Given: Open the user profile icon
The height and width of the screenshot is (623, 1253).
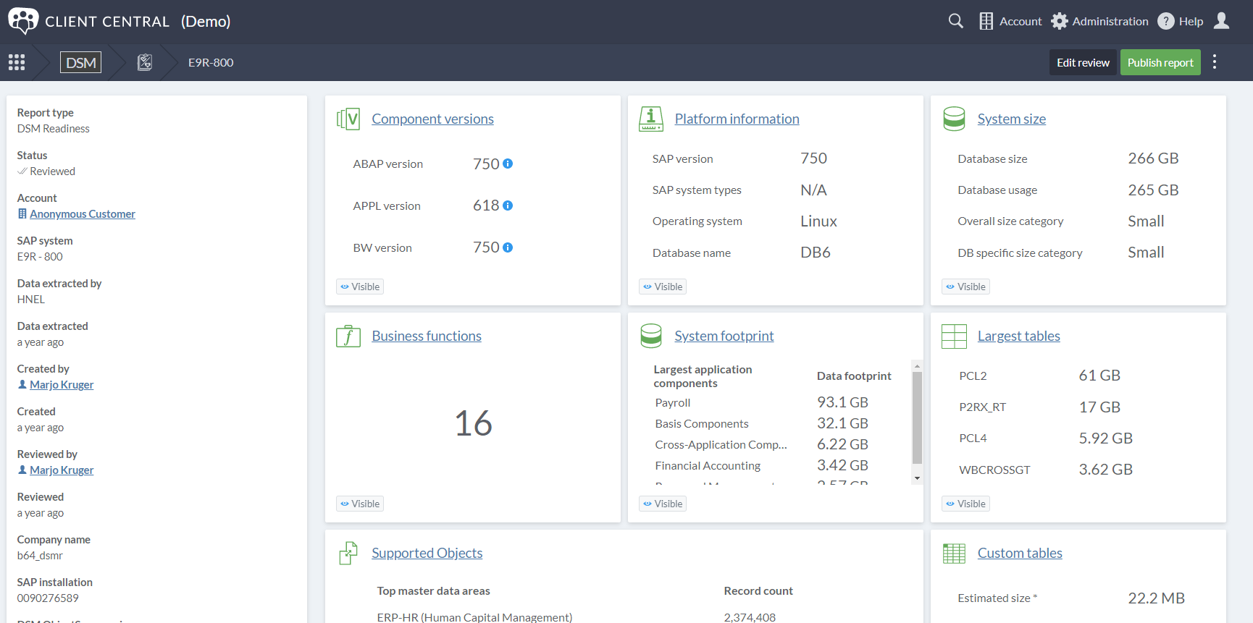Looking at the screenshot, I should click(1222, 21).
